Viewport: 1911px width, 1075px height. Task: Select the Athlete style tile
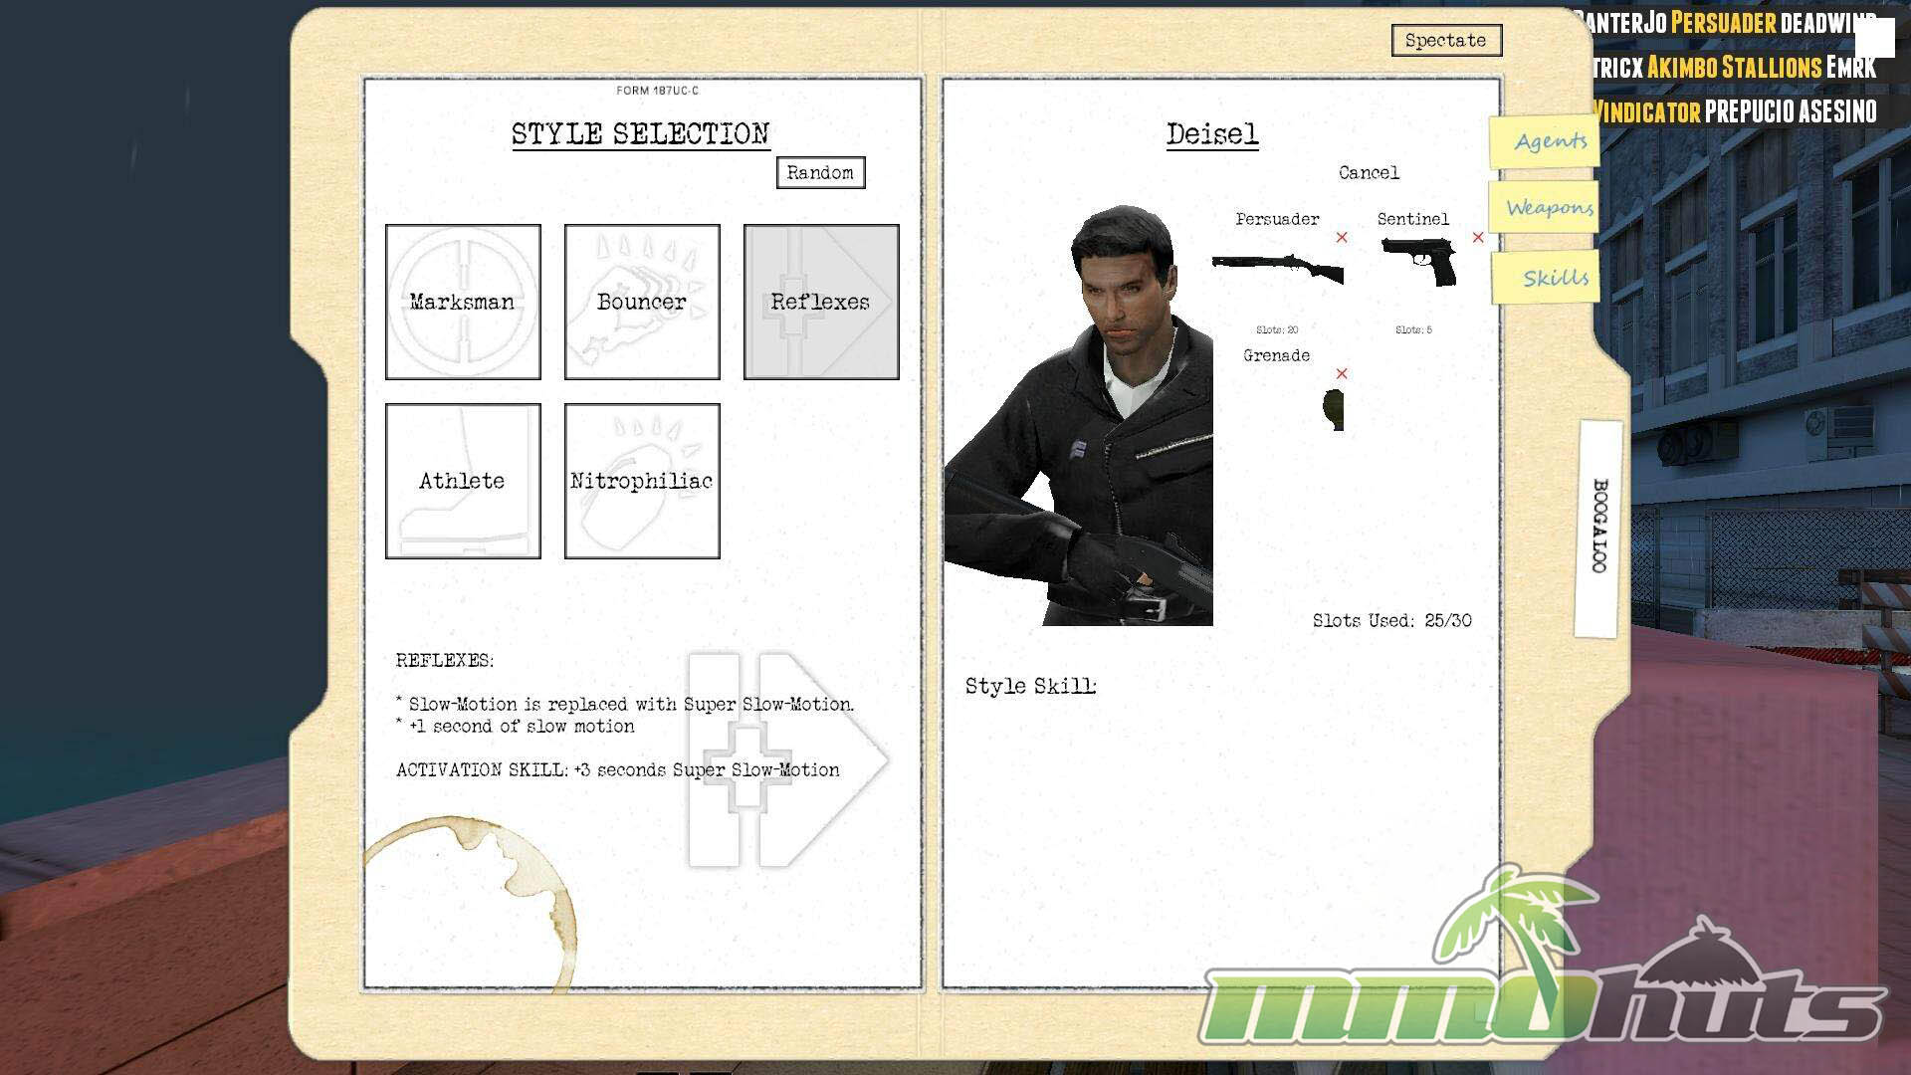463,481
